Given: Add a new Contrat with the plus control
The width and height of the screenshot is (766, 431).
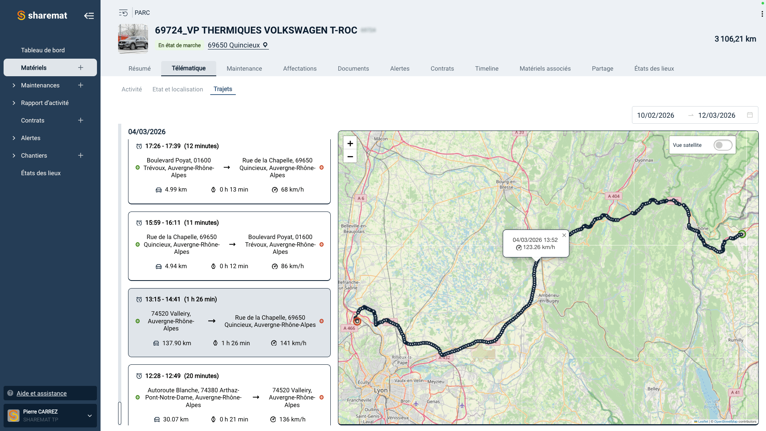Looking at the screenshot, I should (81, 120).
